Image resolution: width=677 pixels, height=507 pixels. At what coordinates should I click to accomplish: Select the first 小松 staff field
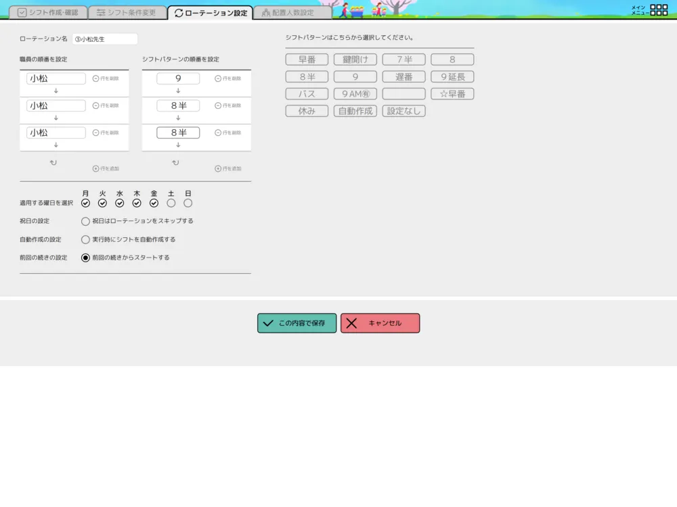coord(56,78)
